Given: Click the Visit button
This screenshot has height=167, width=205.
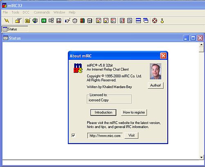Looking at the screenshot, I should pos(131,135).
